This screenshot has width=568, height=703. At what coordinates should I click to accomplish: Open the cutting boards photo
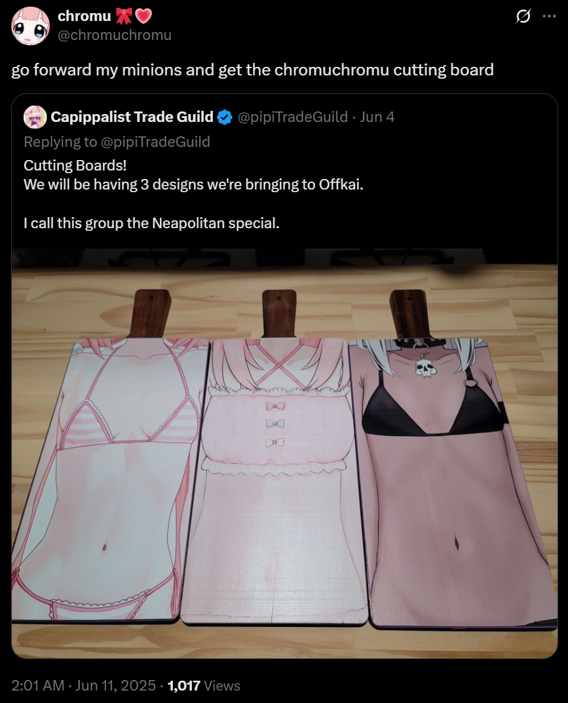click(x=284, y=453)
